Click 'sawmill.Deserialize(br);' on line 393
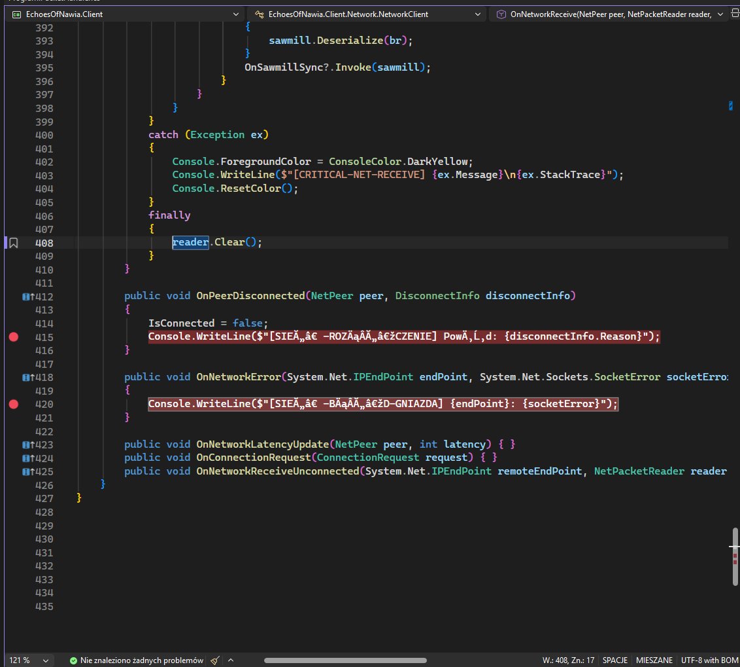Screen dimensions: 740x667 click(341, 41)
